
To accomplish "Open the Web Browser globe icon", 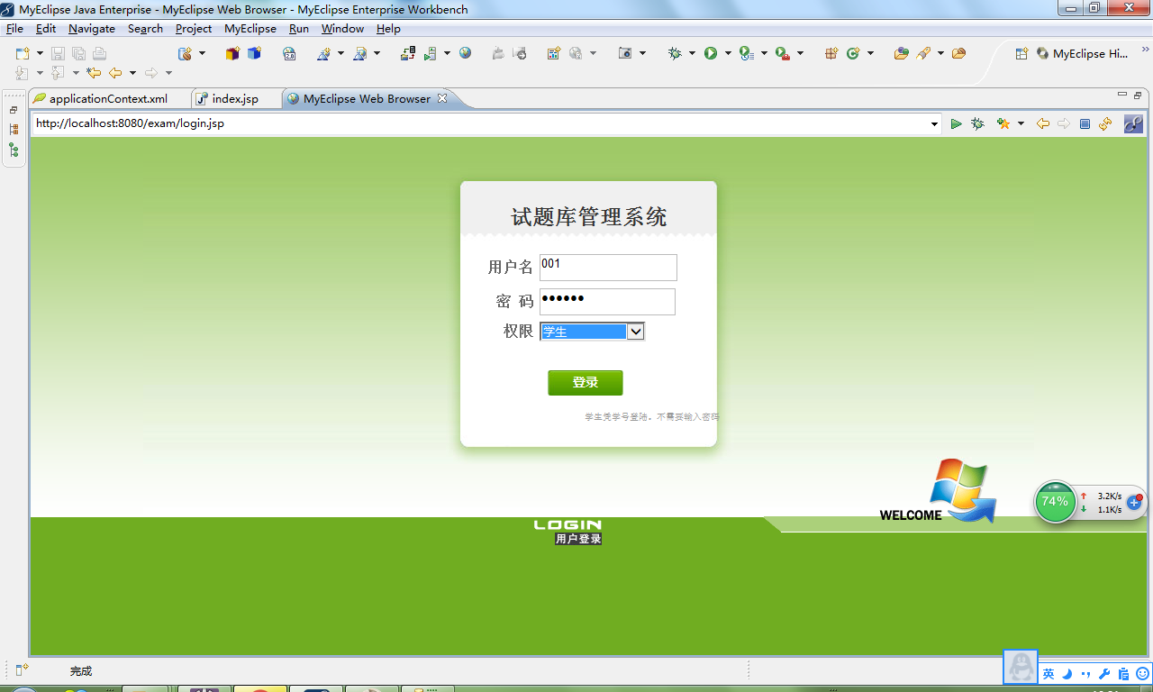I will click(x=464, y=53).
